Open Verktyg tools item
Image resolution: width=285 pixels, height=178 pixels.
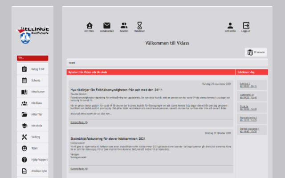click(x=33, y=137)
